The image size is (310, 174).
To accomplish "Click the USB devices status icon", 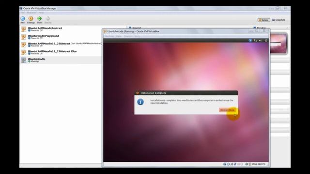I will (235, 164).
